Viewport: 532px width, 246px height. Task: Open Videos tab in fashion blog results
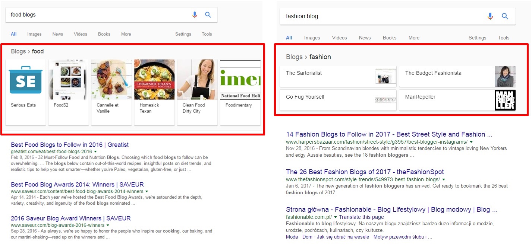coord(339,38)
